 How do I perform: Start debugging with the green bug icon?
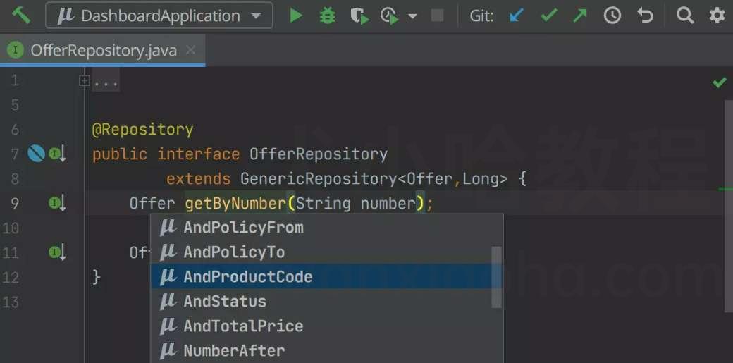pos(327,16)
